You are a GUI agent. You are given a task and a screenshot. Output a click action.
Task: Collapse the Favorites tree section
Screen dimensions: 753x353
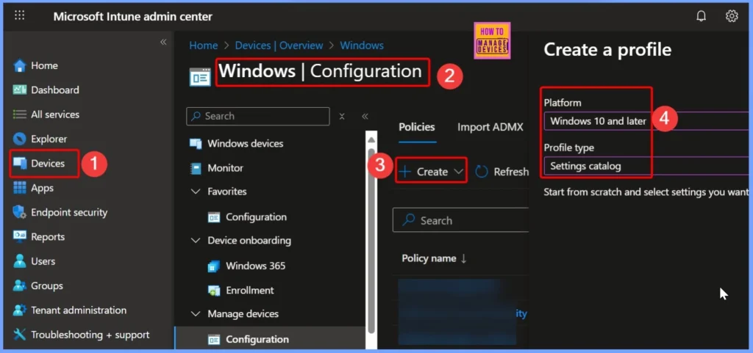(196, 192)
